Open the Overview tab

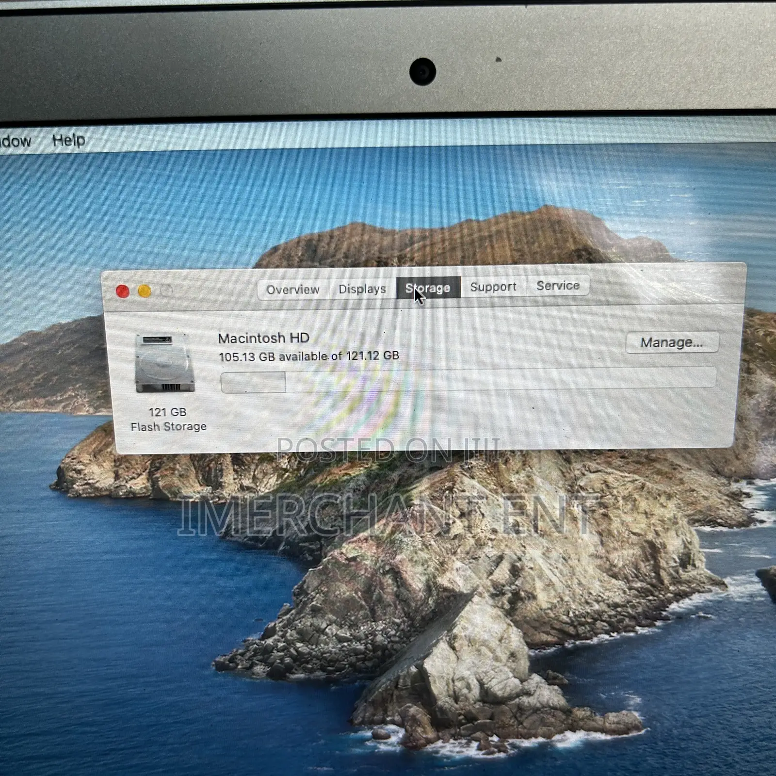[293, 290]
